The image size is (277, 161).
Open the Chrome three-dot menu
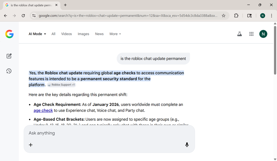pyautogui.click(x=271, y=16)
